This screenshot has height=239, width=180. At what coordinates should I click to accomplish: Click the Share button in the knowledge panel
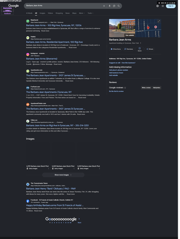pyautogui.click(x=150, y=49)
